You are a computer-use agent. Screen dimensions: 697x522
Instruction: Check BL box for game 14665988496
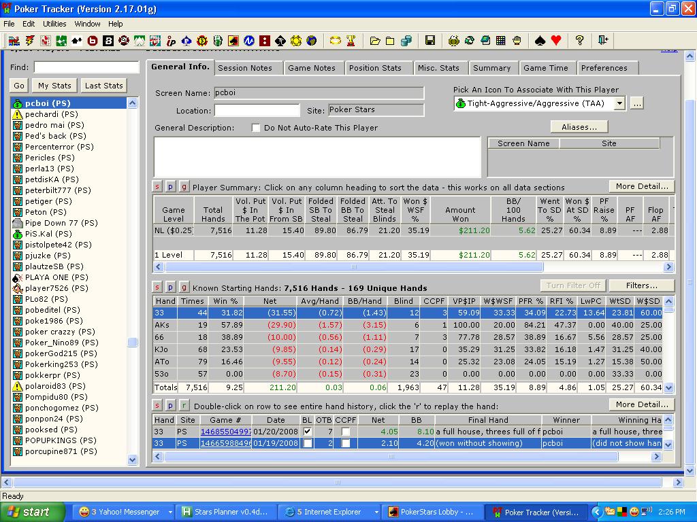(307, 443)
